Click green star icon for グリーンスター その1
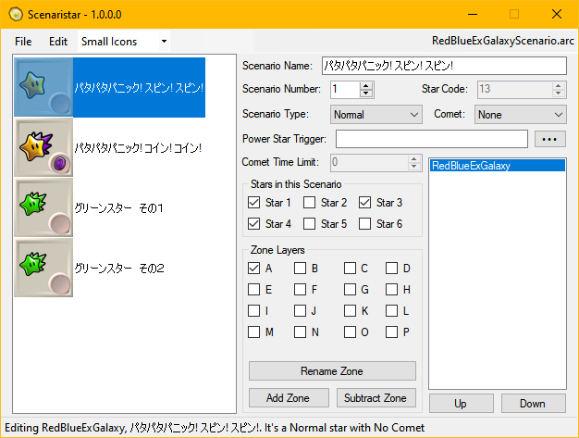This screenshot has width=579, height=438. pos(43,207)
